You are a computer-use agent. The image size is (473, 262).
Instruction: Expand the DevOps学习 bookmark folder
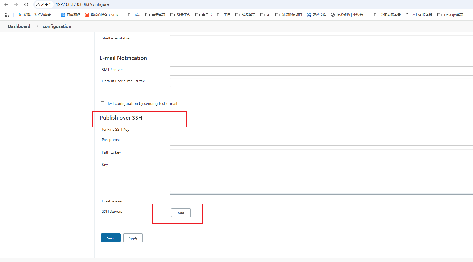450,15
